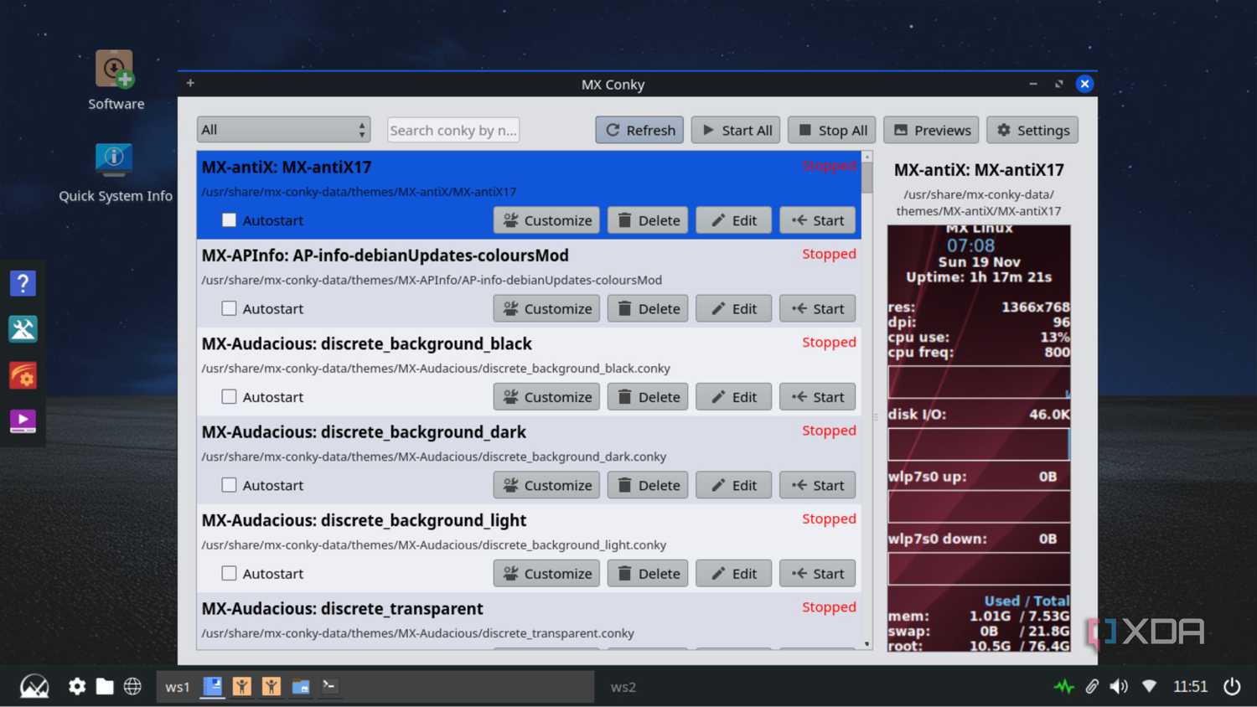This screenshot has width=1257, height=707.
Task: Customize the MX-antiX17 conky
Action: [x=546, y=220]
